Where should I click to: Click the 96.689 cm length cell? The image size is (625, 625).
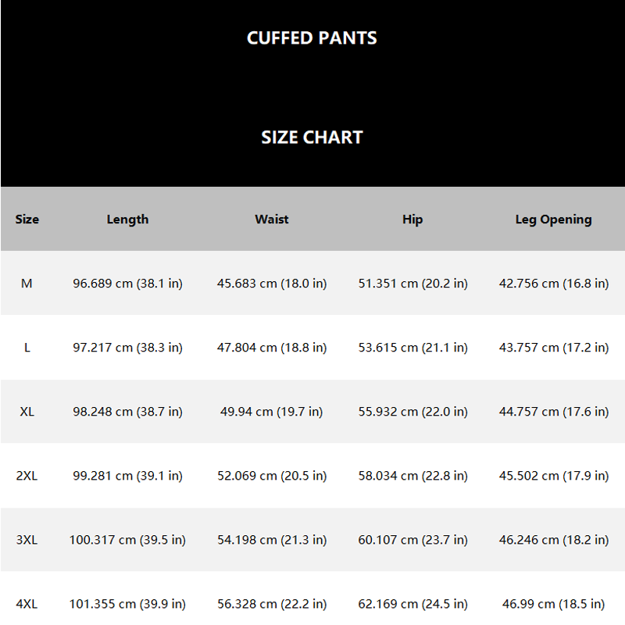tap(127, 284)
